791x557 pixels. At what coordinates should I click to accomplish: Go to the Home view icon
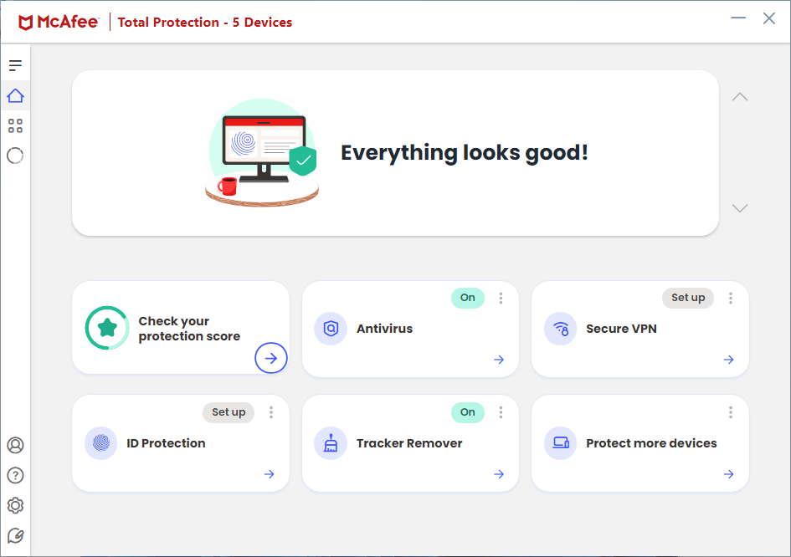[x=15, y=96]
